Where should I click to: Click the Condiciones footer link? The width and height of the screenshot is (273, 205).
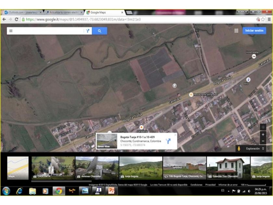[196, 185]
